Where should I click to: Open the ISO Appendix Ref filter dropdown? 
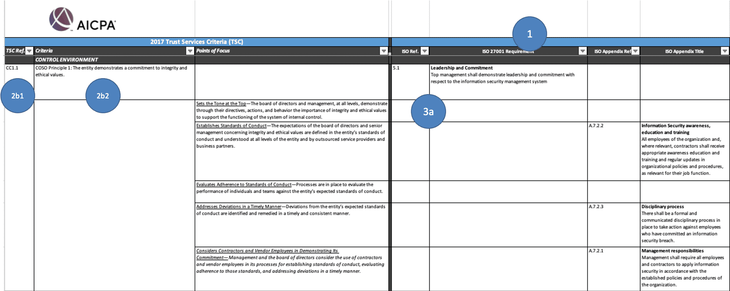pos(635,51)
